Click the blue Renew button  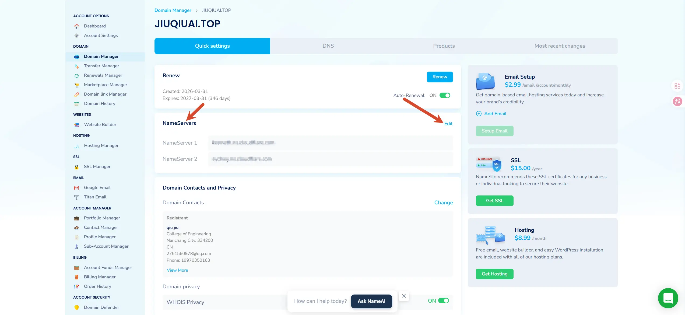[440, 77]
